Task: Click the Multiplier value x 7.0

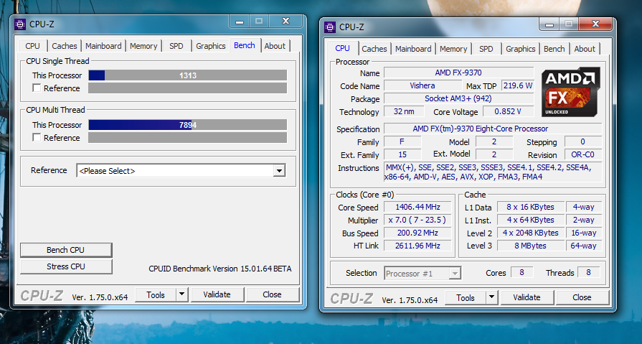Action: tap(417, 220)
